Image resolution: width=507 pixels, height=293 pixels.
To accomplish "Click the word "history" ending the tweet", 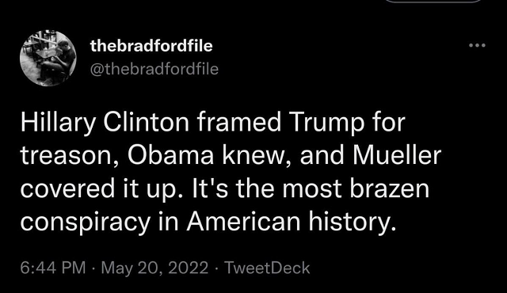I will tap(350, 222).
